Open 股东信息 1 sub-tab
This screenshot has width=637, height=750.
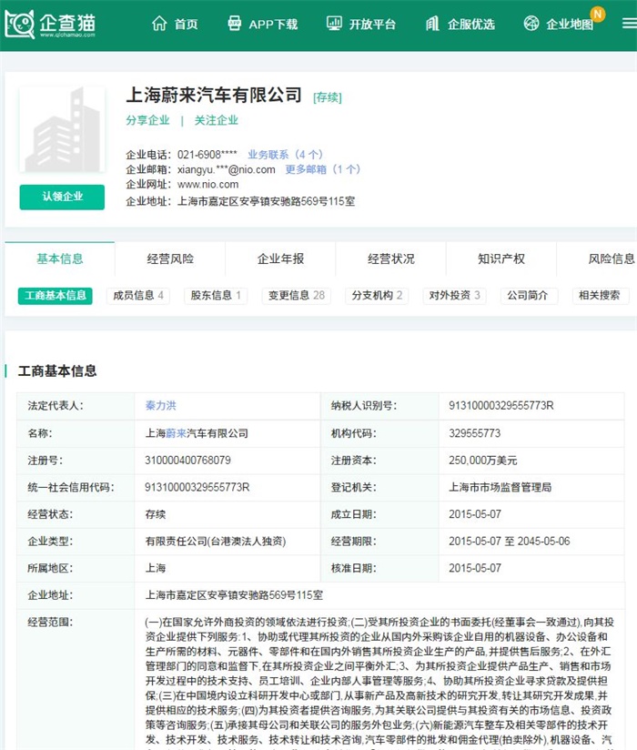[216, 296]
